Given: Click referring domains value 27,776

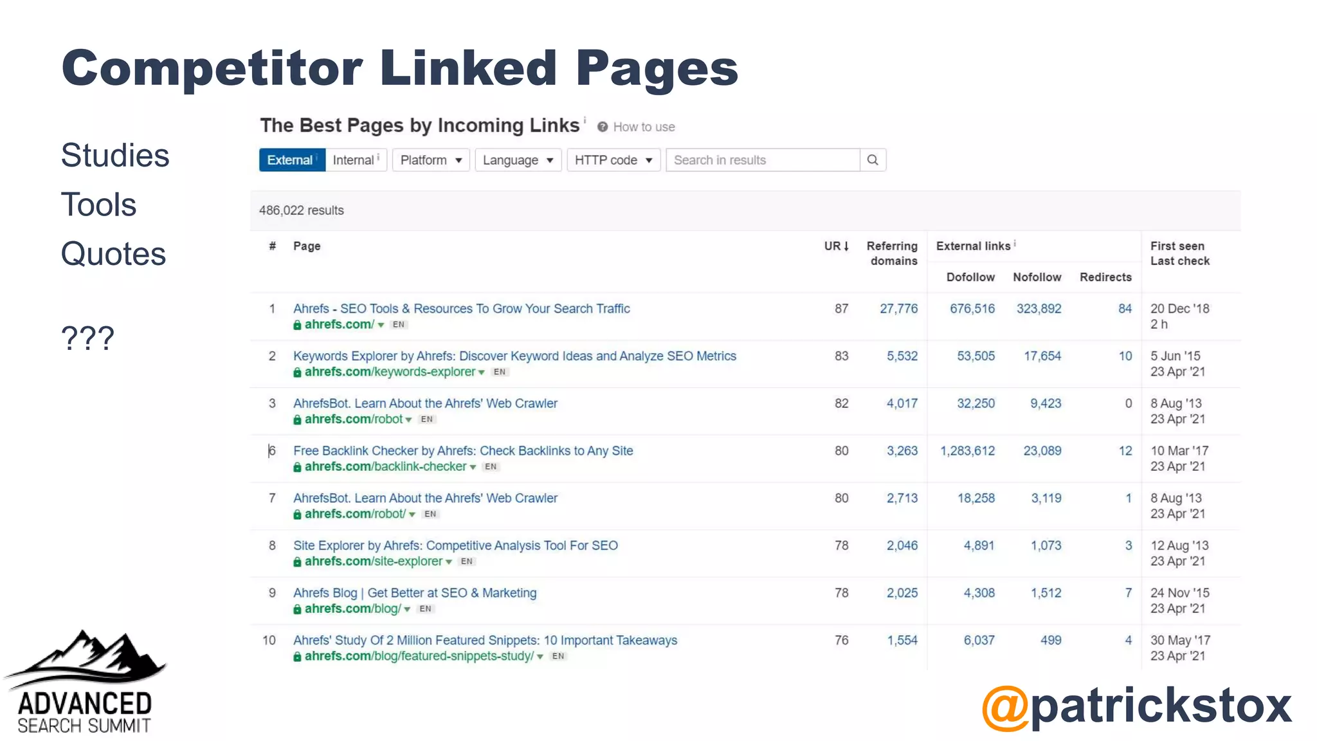Looking at the screenshot, I should [x=898, y=309].
